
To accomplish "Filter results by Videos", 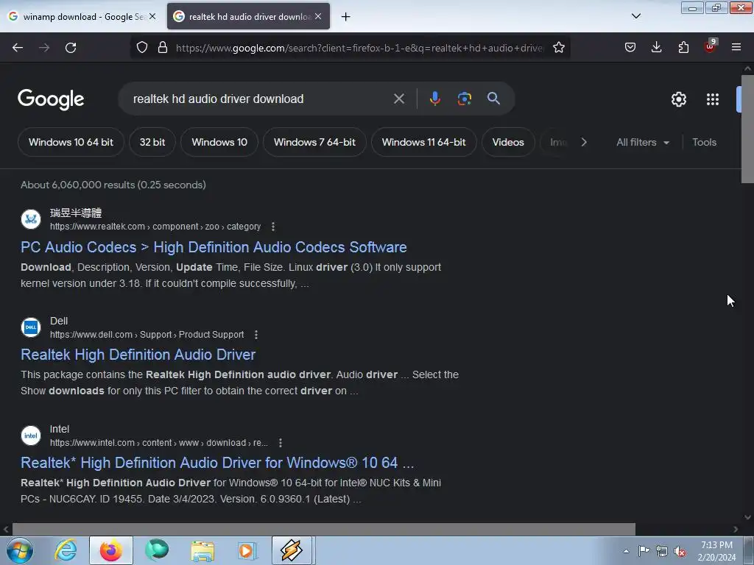I will pyautogui.click(x=508, y=142).
